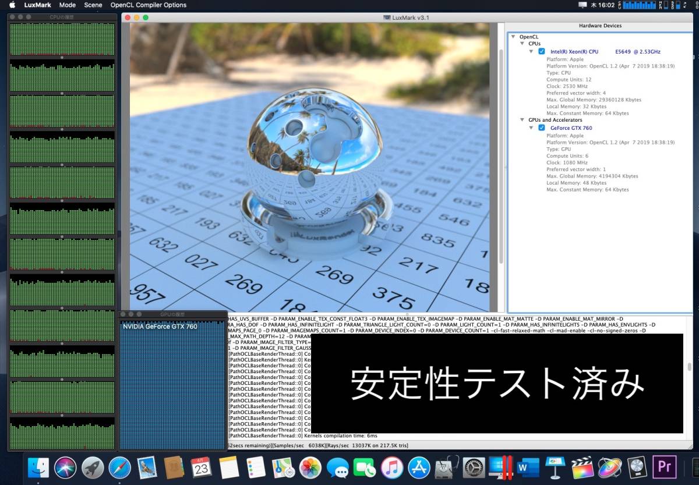699x485 pixels.
Task: Open Mail stamp icon in dock
Action: point(146,467)
